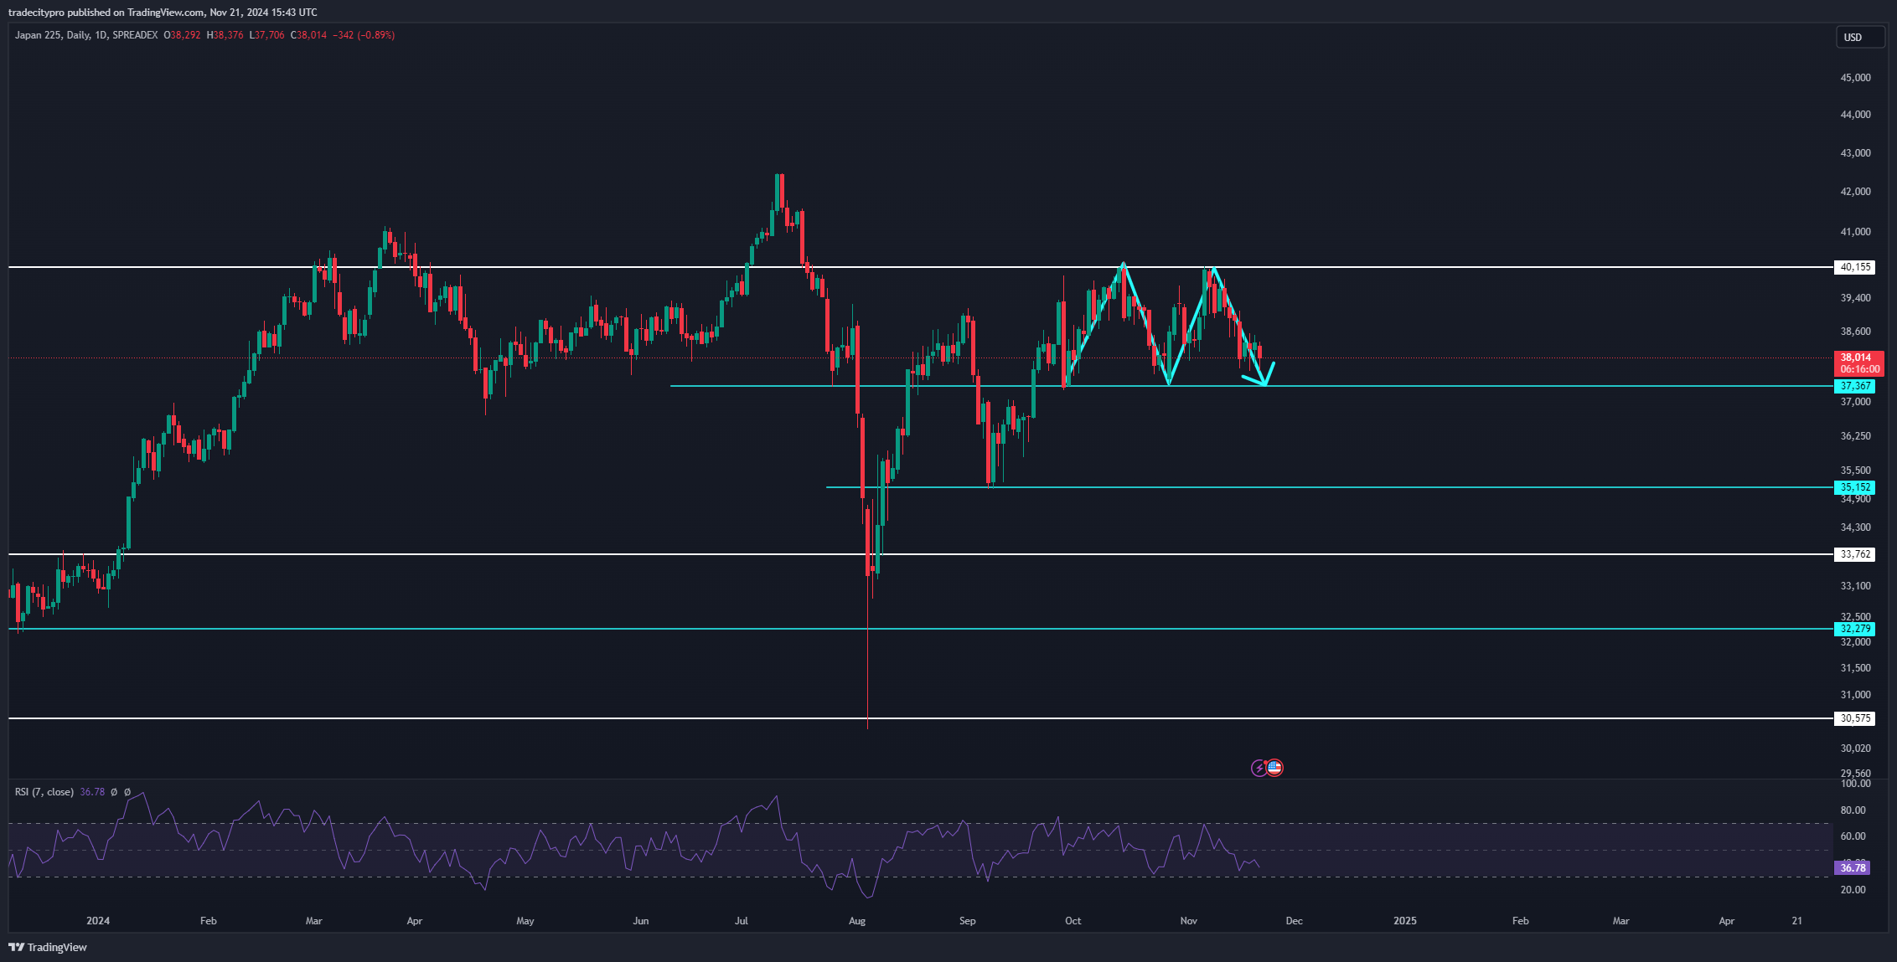The width and height of the screenshot is (1897, 962).
Task: Click the 36,250 price axis tick
Action: pyautogui.click(x=1855, y=436)
